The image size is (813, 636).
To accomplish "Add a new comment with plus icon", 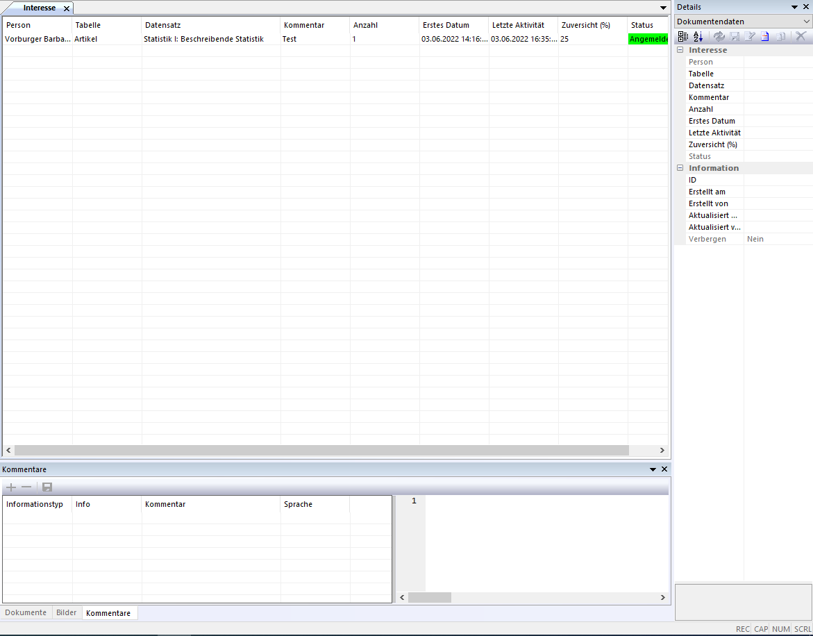I will point(11,487).
